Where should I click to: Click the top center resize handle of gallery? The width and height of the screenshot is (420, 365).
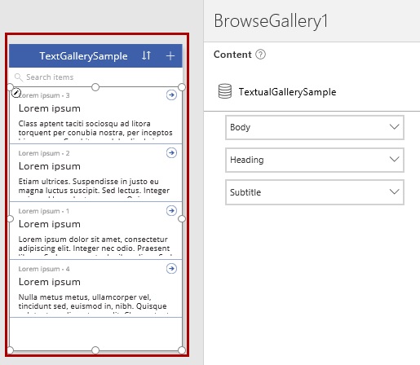pos(95,87)
